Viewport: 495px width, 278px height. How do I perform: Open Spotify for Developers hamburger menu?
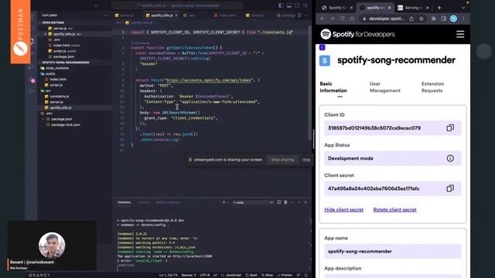point(460,34)
